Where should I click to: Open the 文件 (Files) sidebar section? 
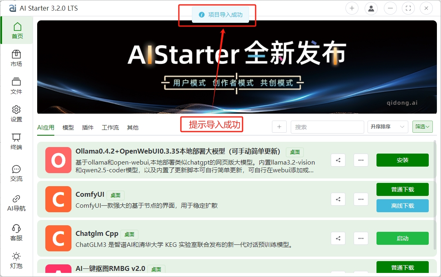click(16, 86)
